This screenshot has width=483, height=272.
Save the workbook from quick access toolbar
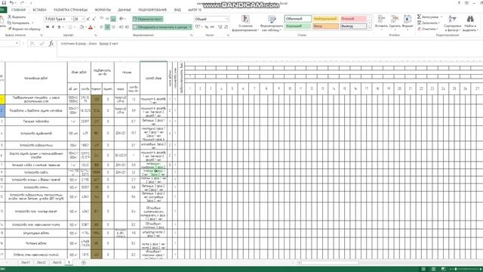pos(4,3)
